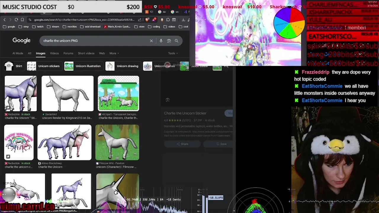This screenshot has height=213, width=379.
Task: Click the 'Unicorn (Character) | Filmcow' caption
Action: pos(116,167)
